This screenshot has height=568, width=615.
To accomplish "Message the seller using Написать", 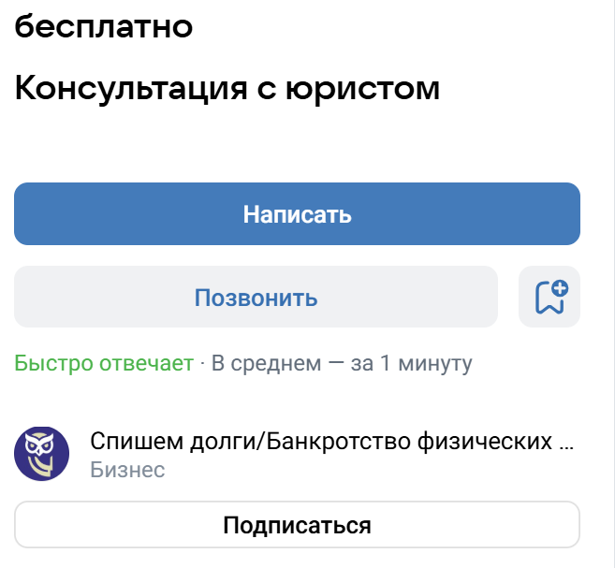I will point(297,214).
